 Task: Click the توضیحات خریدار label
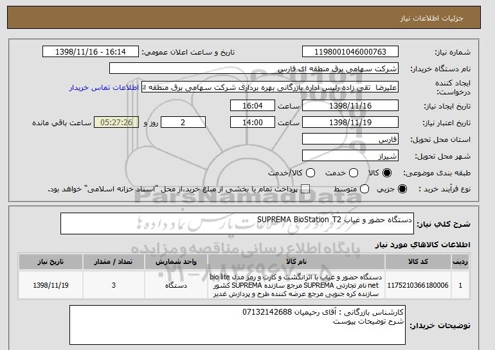(440, 326)
